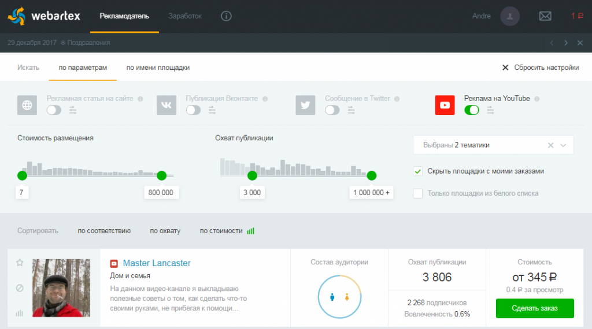Open Master Lancaster statistics bar icon
The image size is (592, 329).
20,313
